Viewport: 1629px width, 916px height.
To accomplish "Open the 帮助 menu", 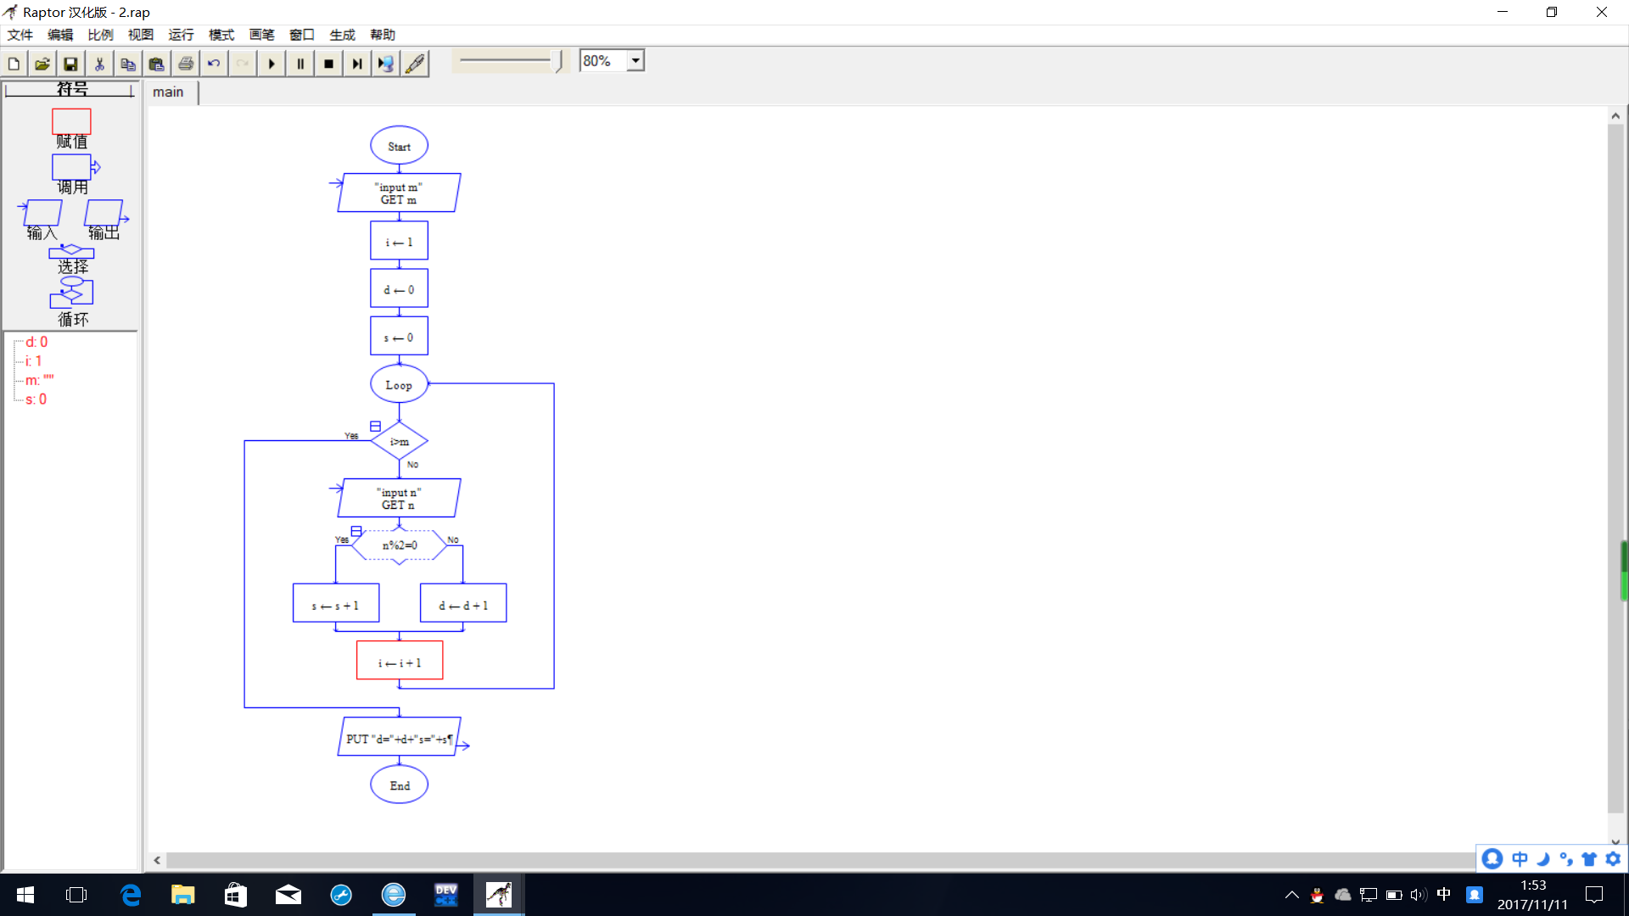I will (x=383, y=35).
